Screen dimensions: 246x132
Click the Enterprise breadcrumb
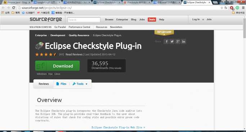[41, 35]
